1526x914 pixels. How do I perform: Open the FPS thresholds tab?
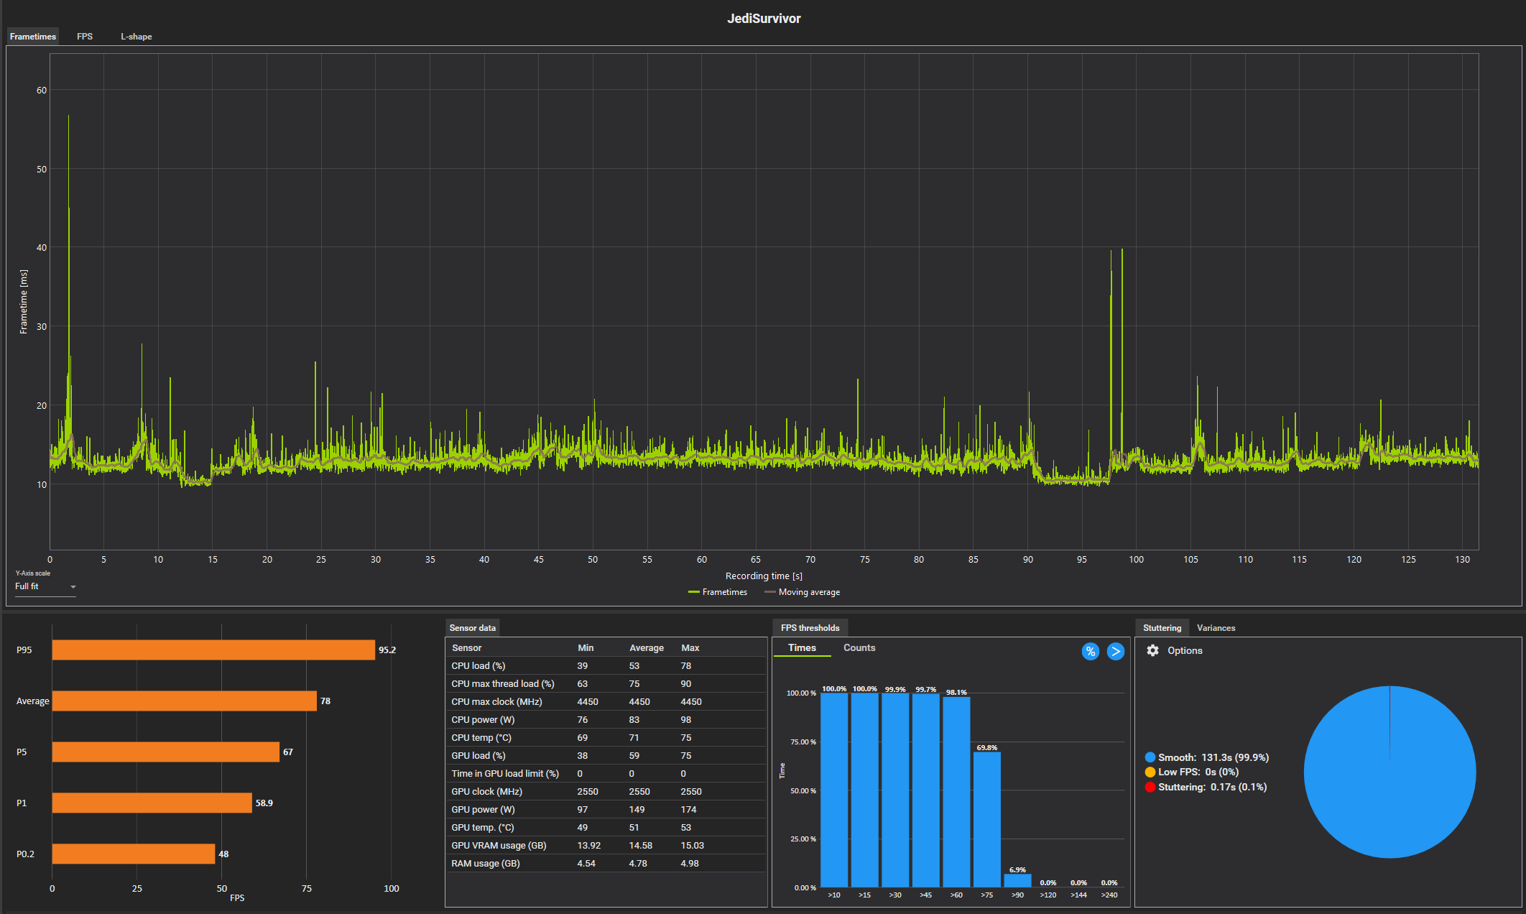810,628
